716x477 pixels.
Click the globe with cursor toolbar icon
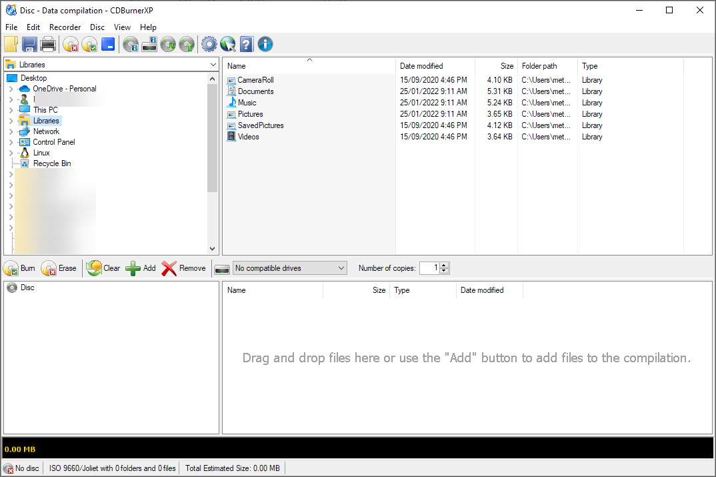(x=228, y=44)
